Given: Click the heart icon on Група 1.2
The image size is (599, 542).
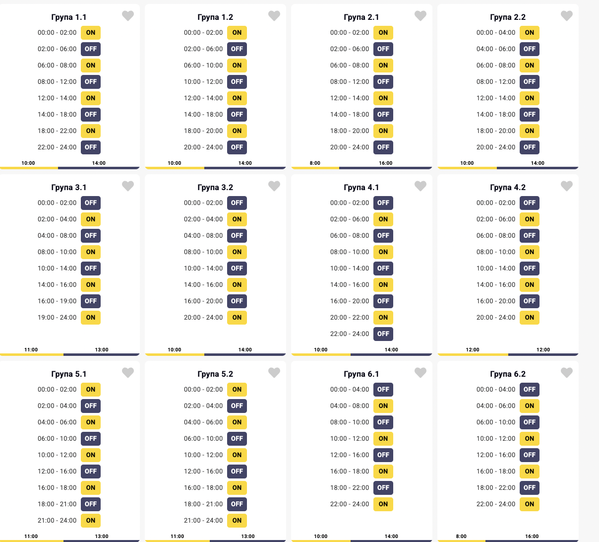Looking at the screenshot, I should pos(274,16).
